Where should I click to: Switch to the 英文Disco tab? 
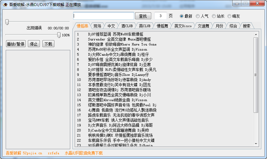click(x=183, y=26)
